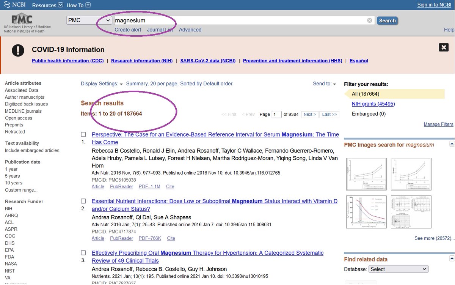455x285 pixels.
Task: Open Custom range date filter
Action: (21, 190)
